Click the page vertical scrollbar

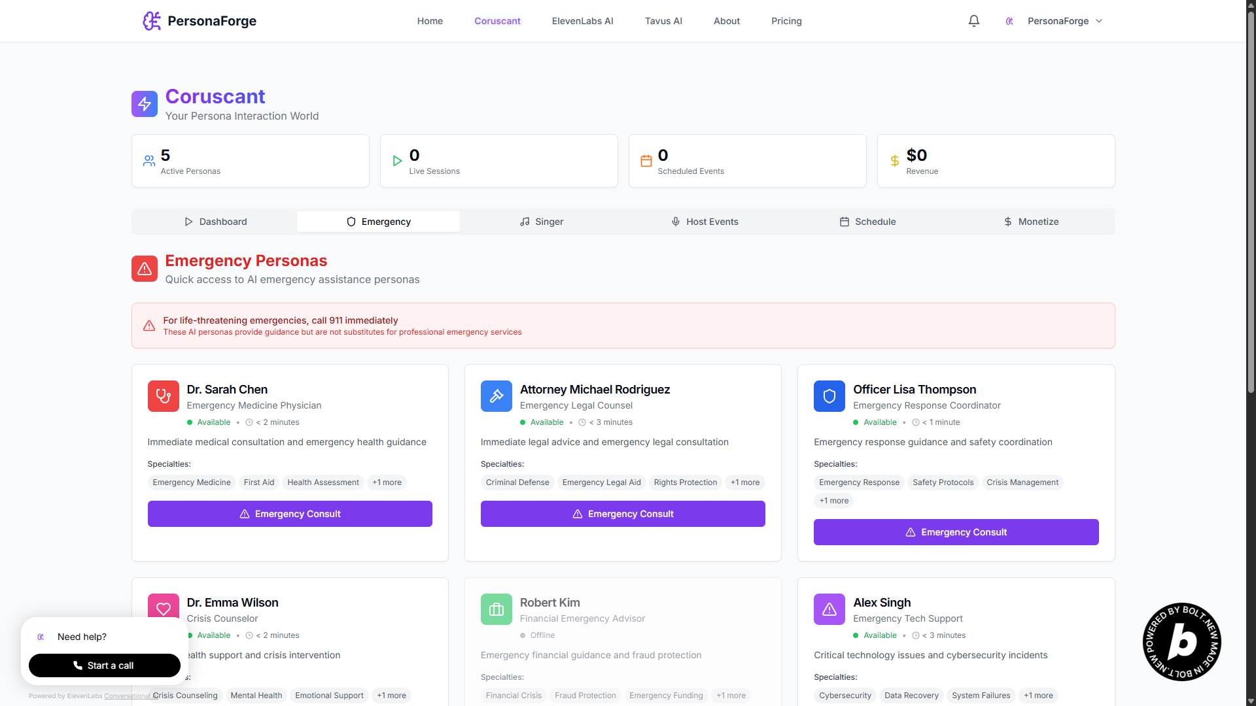coord(1250,196)
